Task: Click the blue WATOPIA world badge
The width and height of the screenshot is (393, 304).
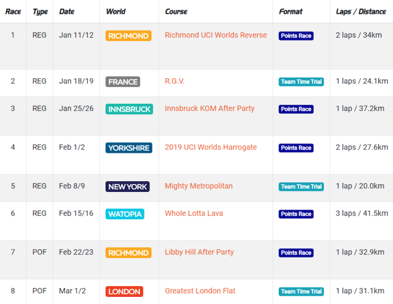Action: [x=125, y=214]
